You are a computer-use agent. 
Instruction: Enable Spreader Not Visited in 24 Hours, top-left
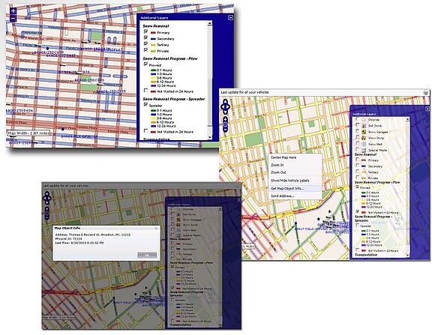(x=145, y=131)
